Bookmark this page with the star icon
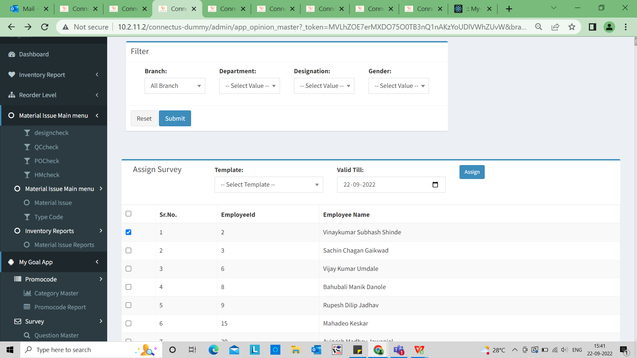Image resolution: width=637 pixels, height=358 pixels. (x=572, y=27)
